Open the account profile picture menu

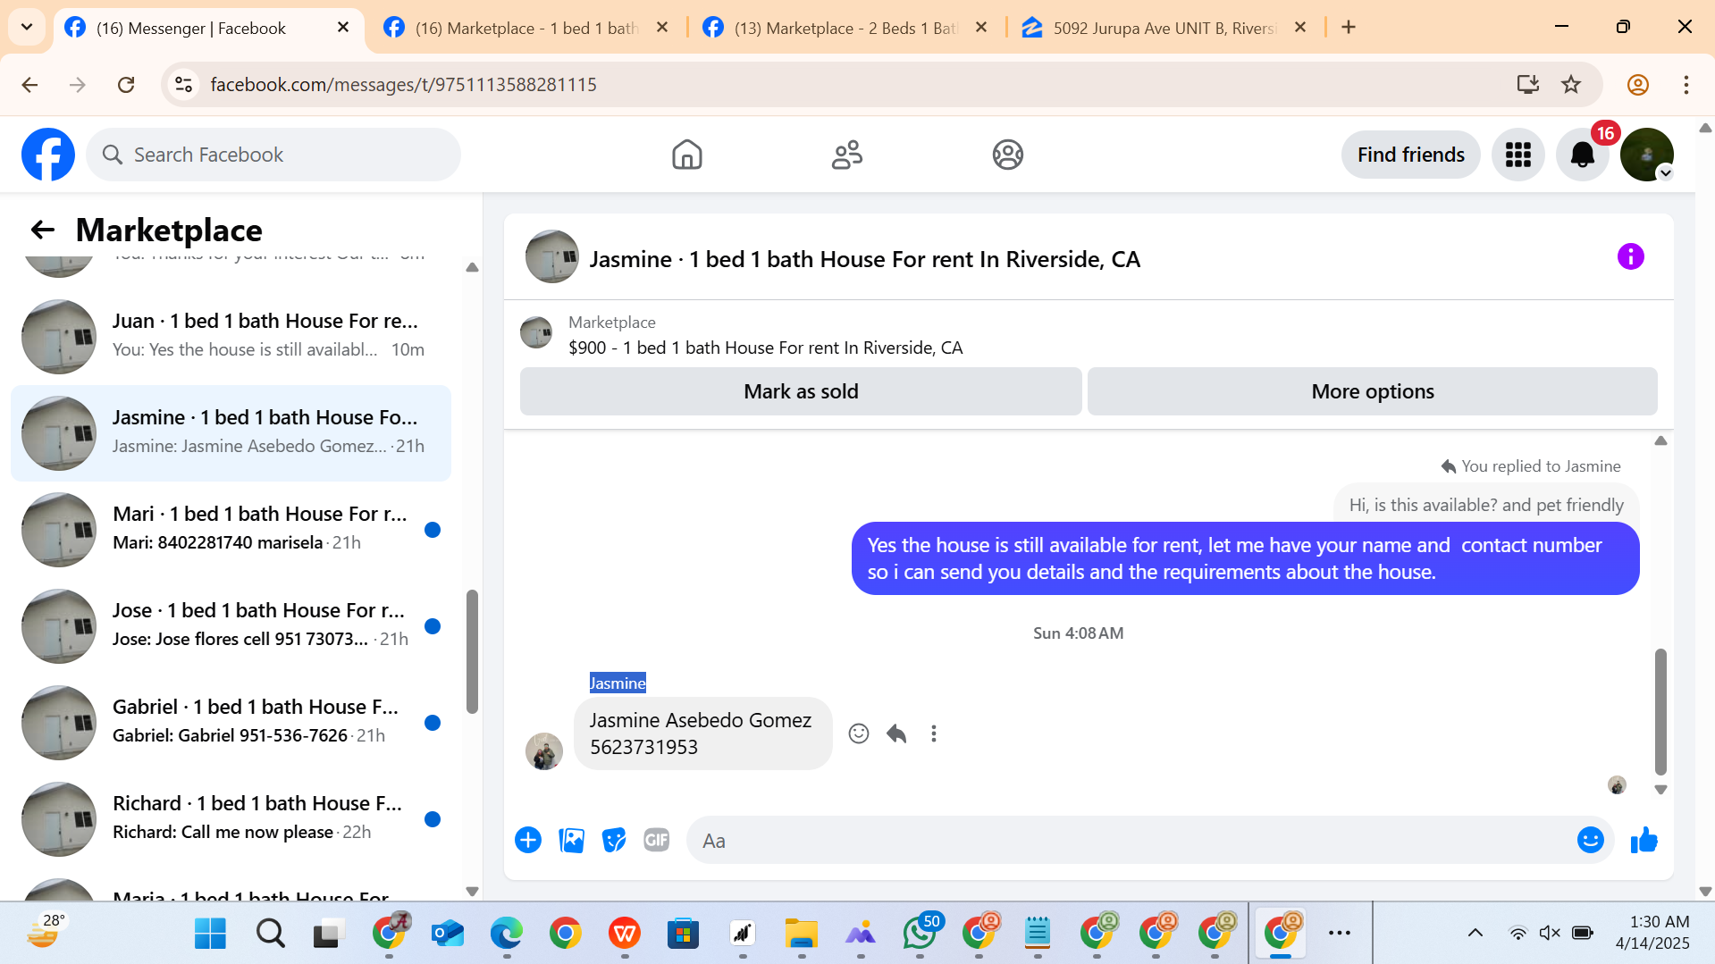click(x=1646, y=155)
